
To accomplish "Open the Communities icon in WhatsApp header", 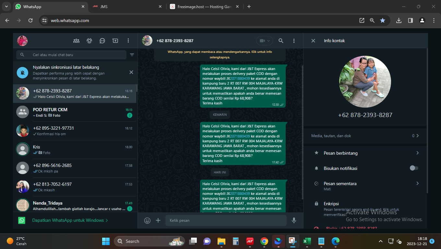I will 76,41.
